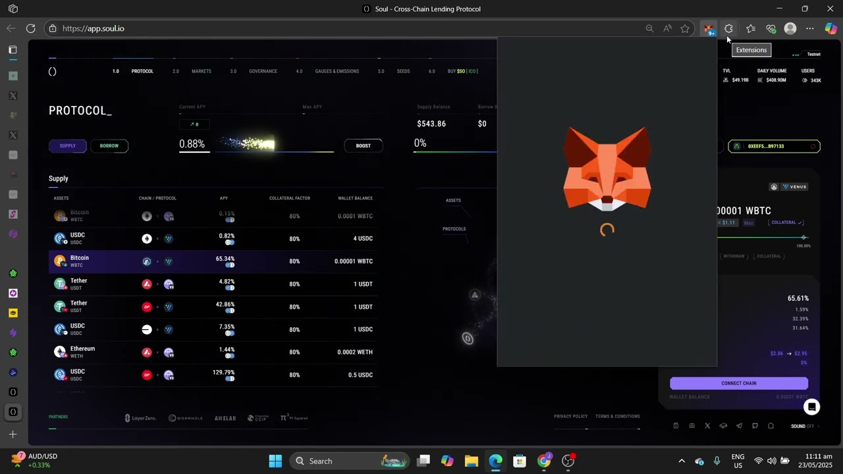This screenshot has width=843, height=474.
Task: Select the Borrow mode button
Action: (x=109, y=145)
